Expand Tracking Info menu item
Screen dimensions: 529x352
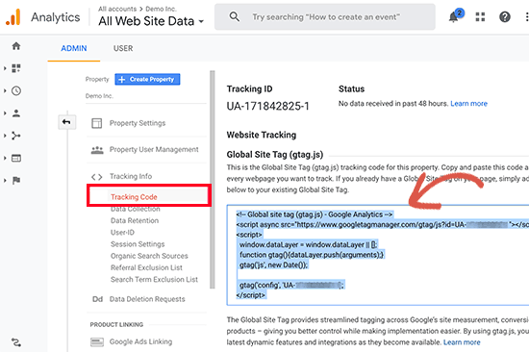tap(131, 176)
